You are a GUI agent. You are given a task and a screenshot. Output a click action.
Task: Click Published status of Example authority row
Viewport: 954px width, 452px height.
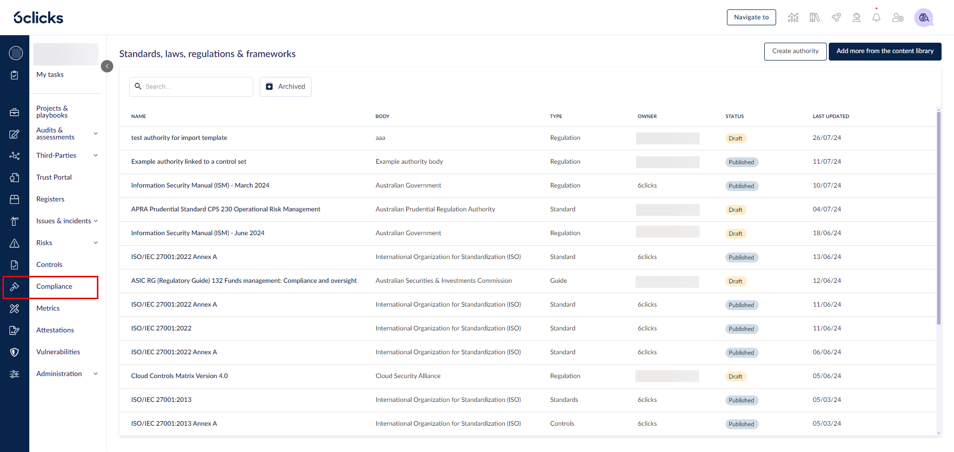[742, 162]
